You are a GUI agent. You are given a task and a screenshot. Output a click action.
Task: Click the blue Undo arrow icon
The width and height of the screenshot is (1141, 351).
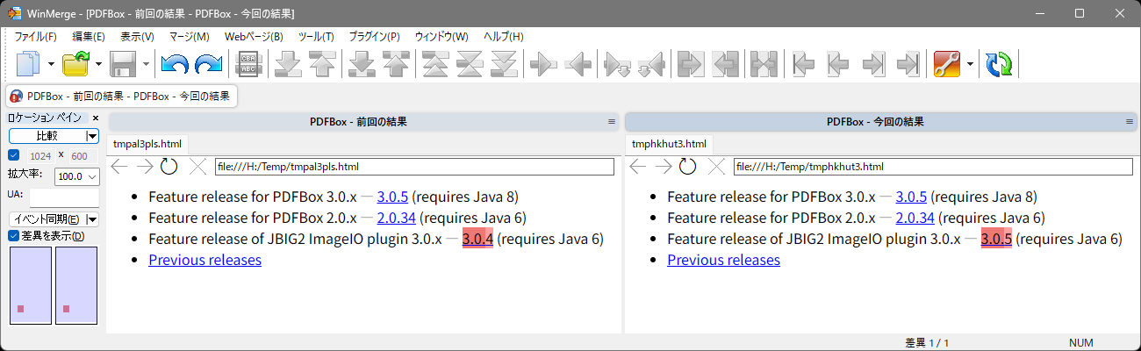tap(175, 64)
